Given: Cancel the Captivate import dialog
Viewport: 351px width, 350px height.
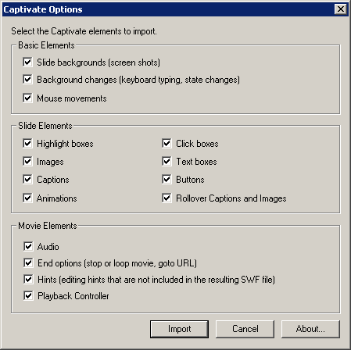Looking at the screenshot, I should coord(245,329).
